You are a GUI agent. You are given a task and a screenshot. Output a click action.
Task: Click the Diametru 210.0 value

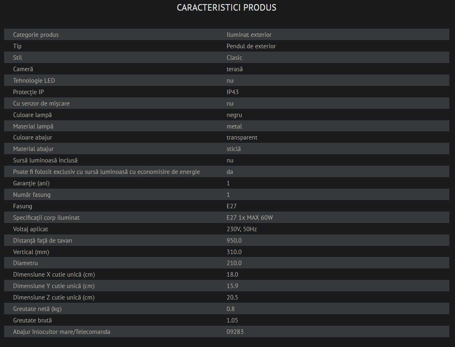(234, 263)
